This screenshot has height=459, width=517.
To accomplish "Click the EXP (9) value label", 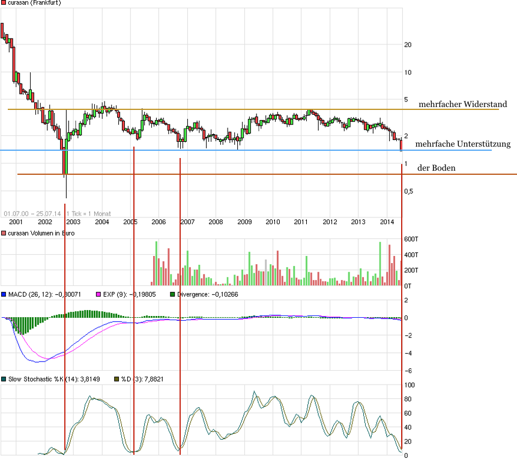I will pos(129,294).
